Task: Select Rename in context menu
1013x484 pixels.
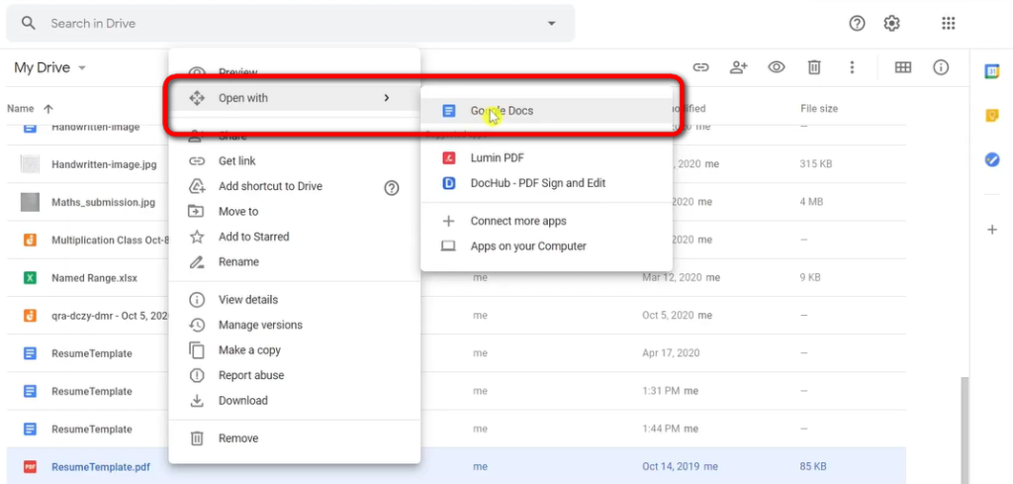Action: coord(295,261)
